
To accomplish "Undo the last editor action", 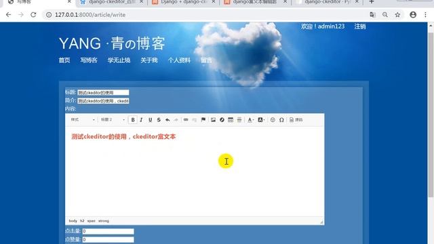I will 167,120.
